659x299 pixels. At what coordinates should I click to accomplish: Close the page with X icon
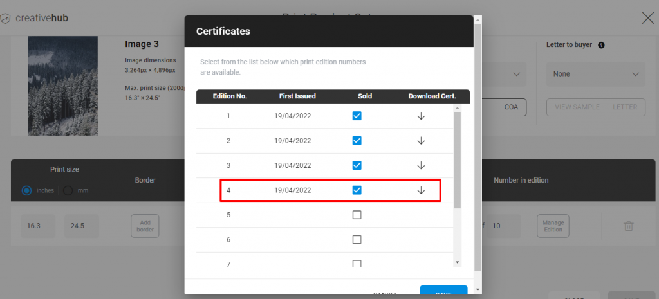647,18
